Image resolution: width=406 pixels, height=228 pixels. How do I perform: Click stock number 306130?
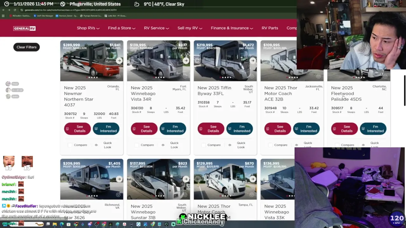click(136, 108)
